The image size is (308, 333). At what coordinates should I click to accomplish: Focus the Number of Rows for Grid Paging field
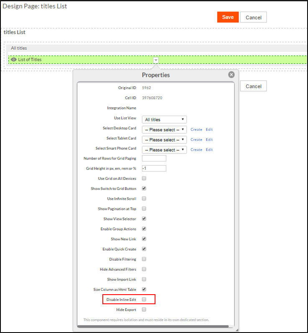(x=154, y=158)
